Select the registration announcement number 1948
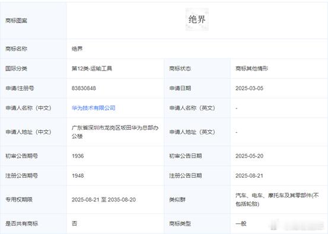This screenshot has height=234, width=328. click(78, 176)
